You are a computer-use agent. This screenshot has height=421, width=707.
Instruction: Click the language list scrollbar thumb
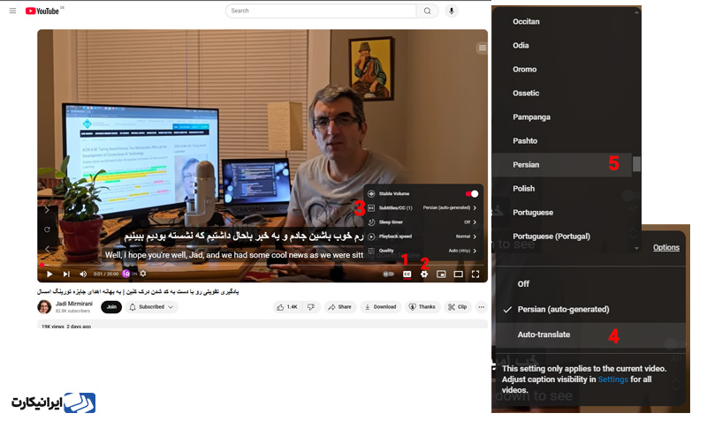(636, 164)
